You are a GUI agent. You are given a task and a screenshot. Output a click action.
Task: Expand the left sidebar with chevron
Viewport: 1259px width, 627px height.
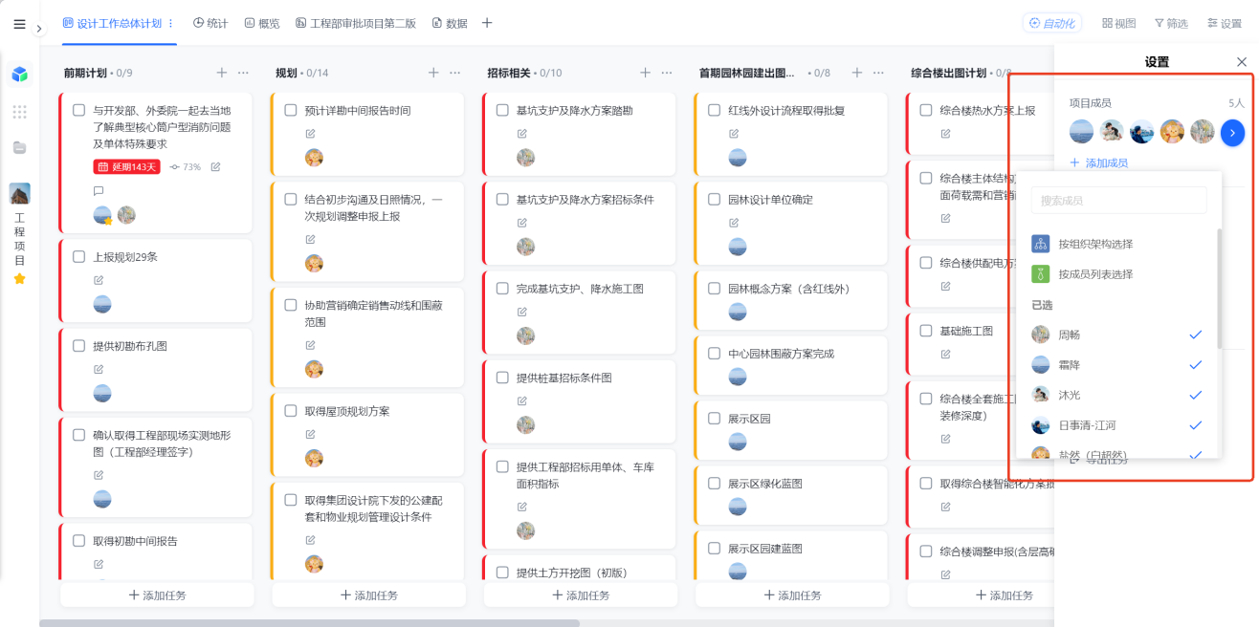point(39,30)
